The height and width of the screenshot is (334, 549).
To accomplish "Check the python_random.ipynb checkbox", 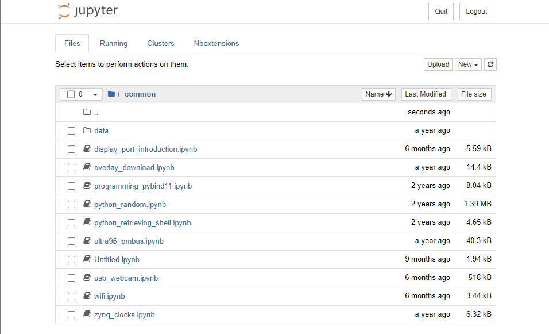I will click(71, 204).
